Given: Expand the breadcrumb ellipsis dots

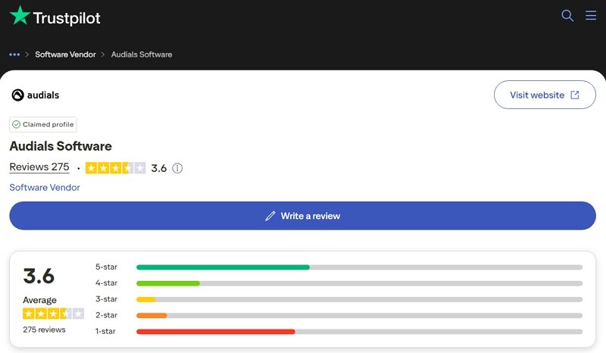Looking at the screenshot, I should [x=14, y=55].
